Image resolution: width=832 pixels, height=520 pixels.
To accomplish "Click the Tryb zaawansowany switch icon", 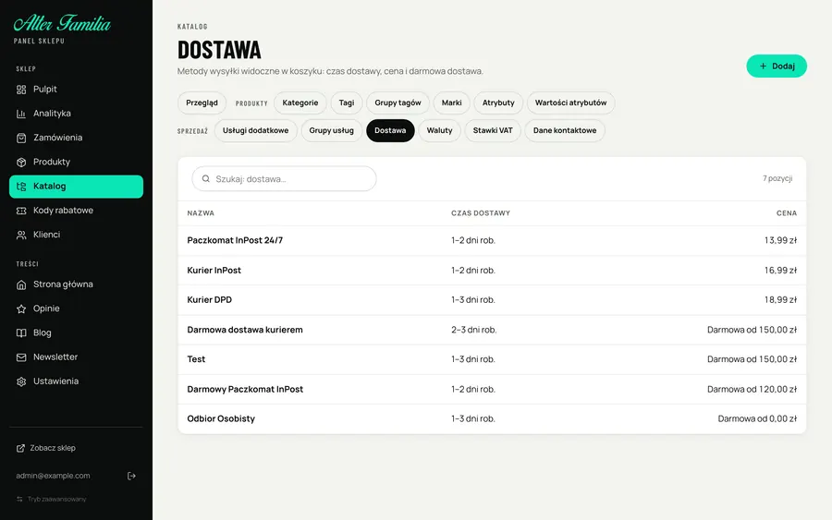I will tap(19, 500).
